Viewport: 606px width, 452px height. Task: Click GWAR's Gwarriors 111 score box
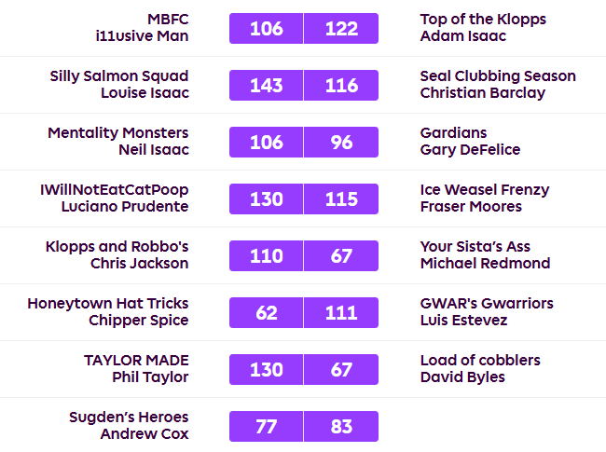(x=341, y=313)
